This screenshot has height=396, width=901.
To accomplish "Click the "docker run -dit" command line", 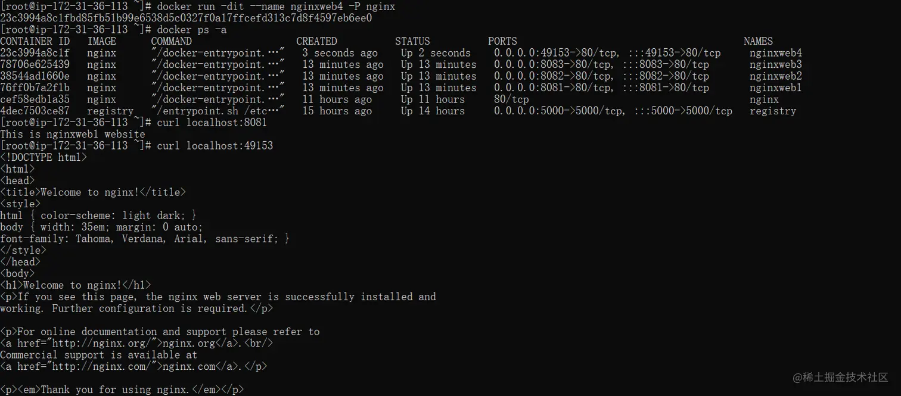I will pyautogui.click(x=276, y=7).
